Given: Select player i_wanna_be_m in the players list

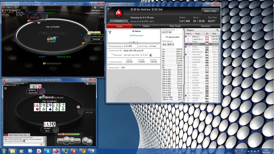Looking at the screenshot, I should coord(202,39).
